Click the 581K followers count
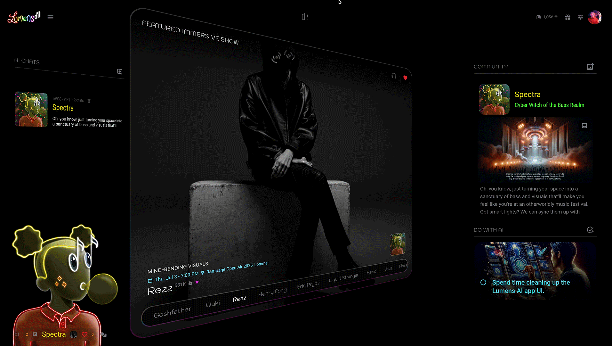 click(180, 284)
